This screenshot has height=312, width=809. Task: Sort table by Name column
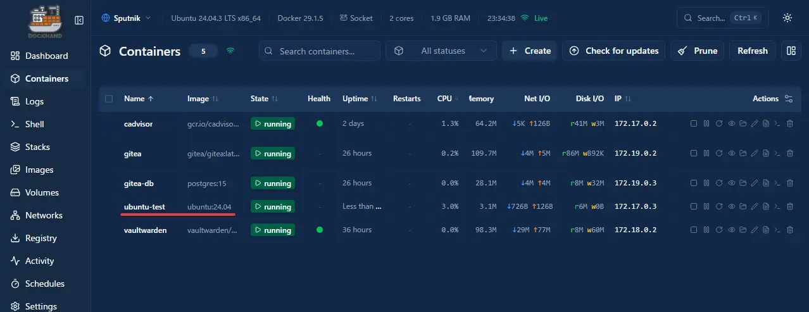point(139,99)
